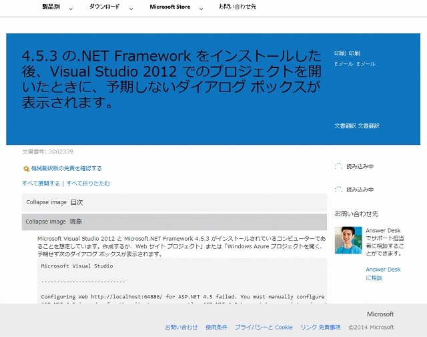Expand the chevron next to Microsoft Store
The image size is (427, 337).
201,9
